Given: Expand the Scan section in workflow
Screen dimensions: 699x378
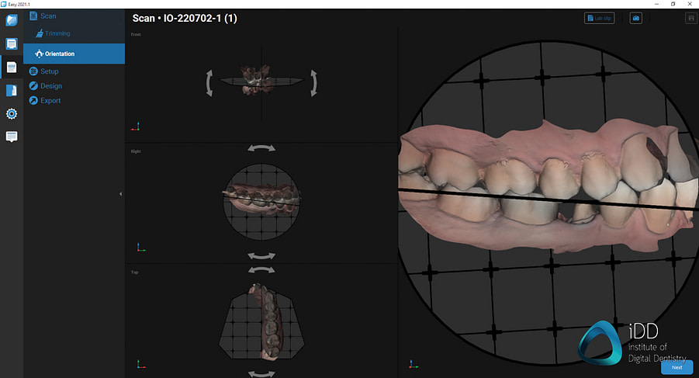Looking at the screenshot, I should pyautogui.click(x=47, y=16).
